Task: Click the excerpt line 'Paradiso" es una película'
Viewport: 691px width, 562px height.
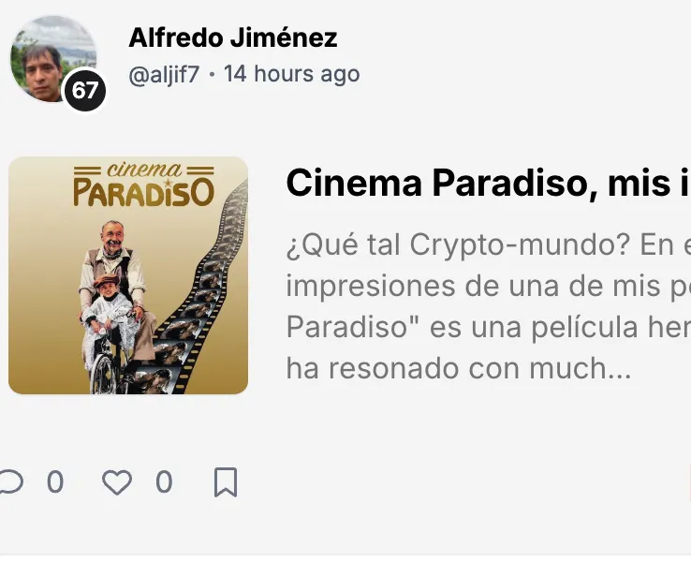Action: point(488,328)
